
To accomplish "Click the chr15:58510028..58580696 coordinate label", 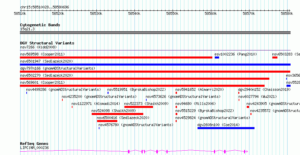I will 44,7.
